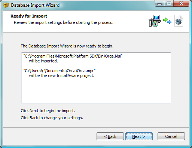Screen dimensions: 192x148
Task: Maximize the wizard window
Action: pos(169,3)
